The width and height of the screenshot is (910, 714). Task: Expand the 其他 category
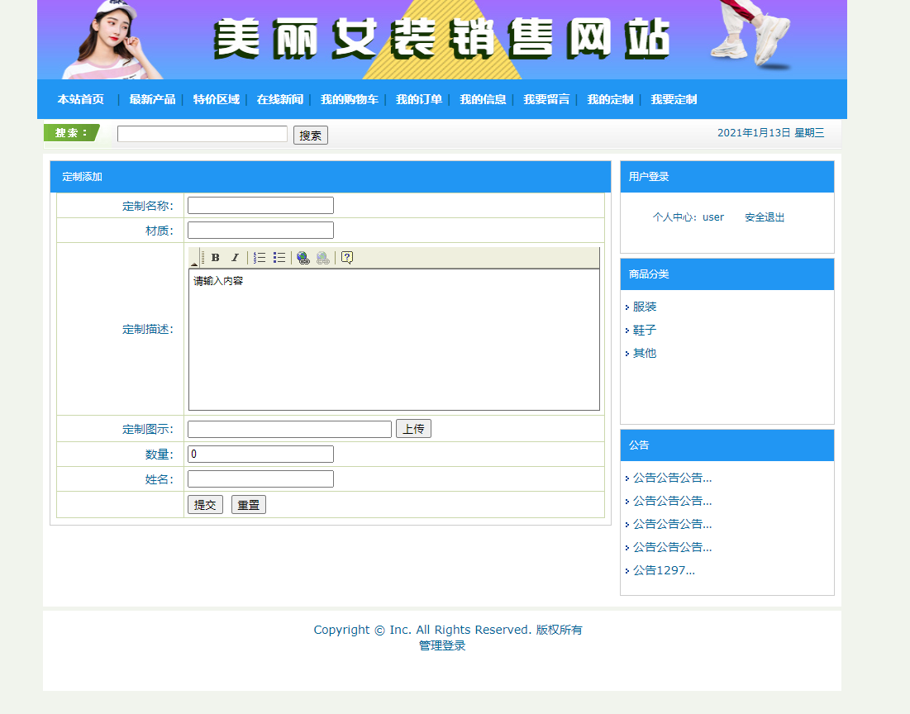tap(644, 353)
